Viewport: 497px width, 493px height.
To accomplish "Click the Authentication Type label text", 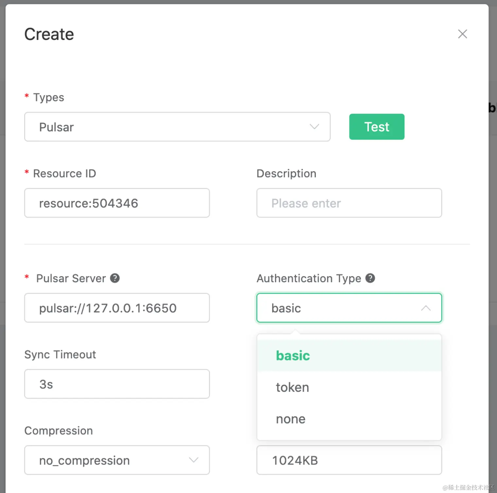I will point(309,278).
